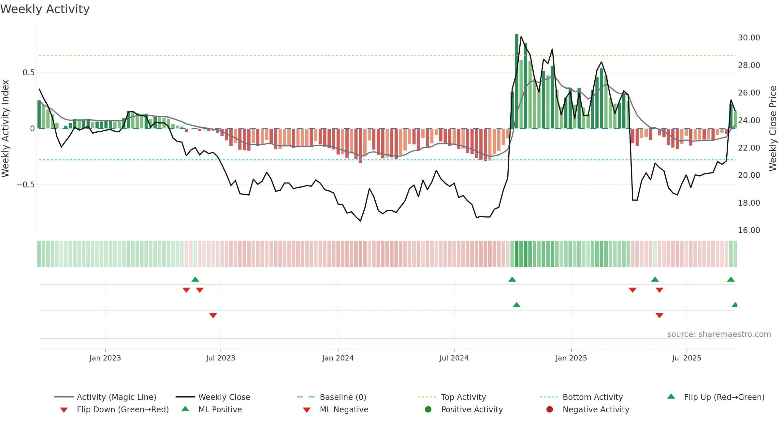
Task: Click the flip-down marker near Apr 2025
Action: (x=633, y=290)
